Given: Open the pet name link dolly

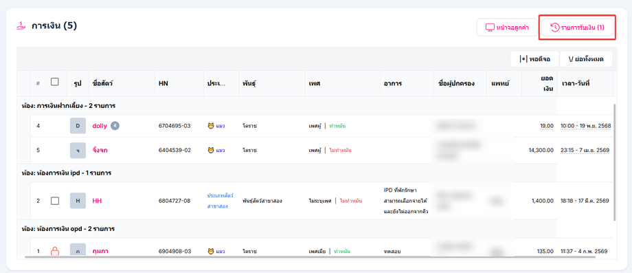Looking at the screenshot, I should point(100,126).
